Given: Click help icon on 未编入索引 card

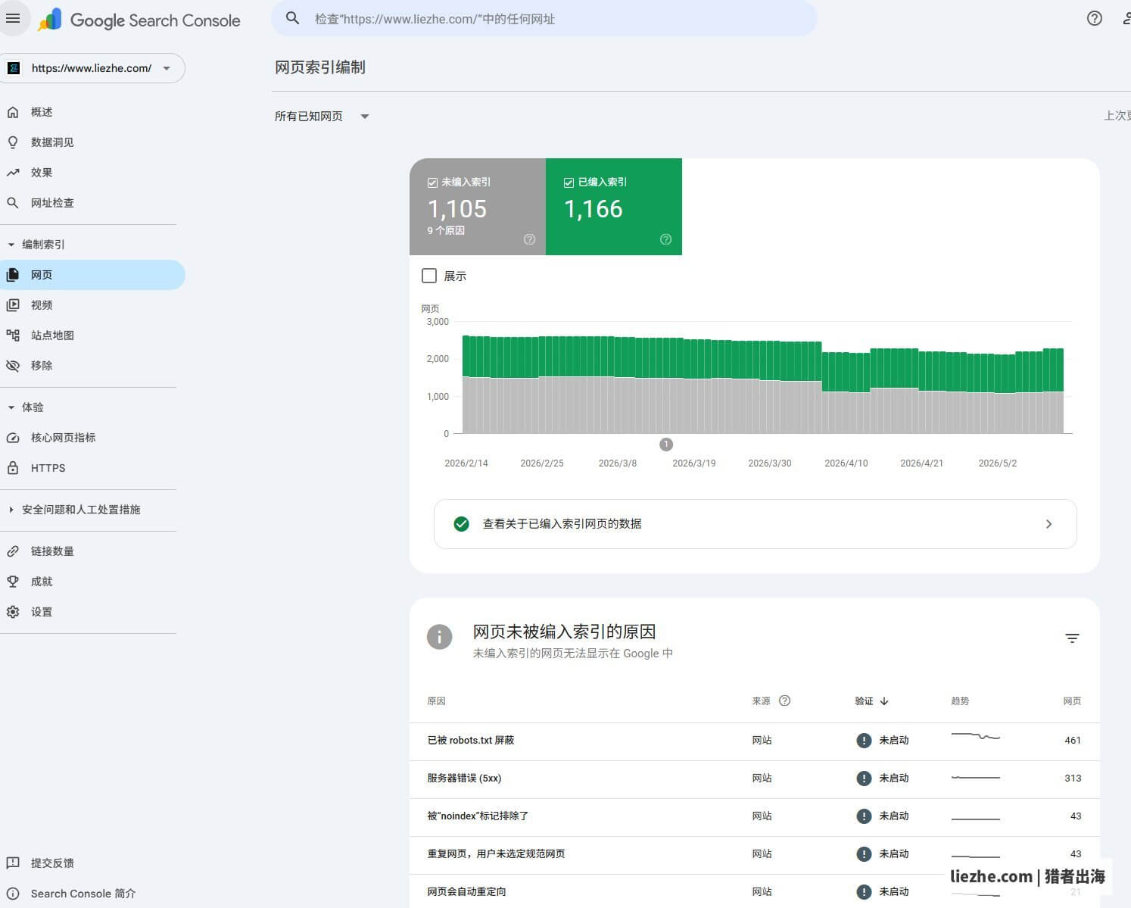Looking at the screenshot, I should [529, 239].
